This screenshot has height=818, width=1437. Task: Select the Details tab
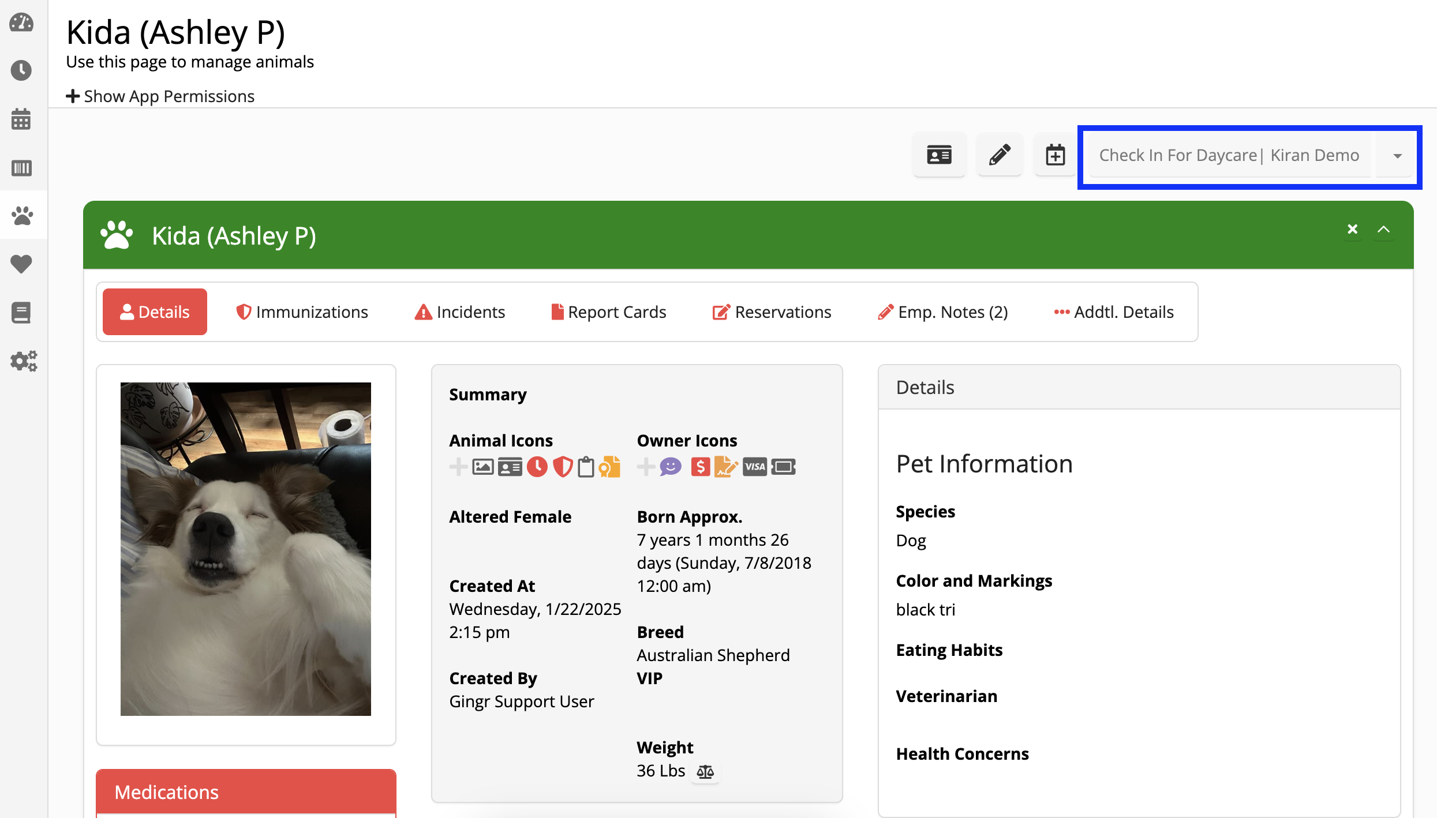click(x=155, y=312)
